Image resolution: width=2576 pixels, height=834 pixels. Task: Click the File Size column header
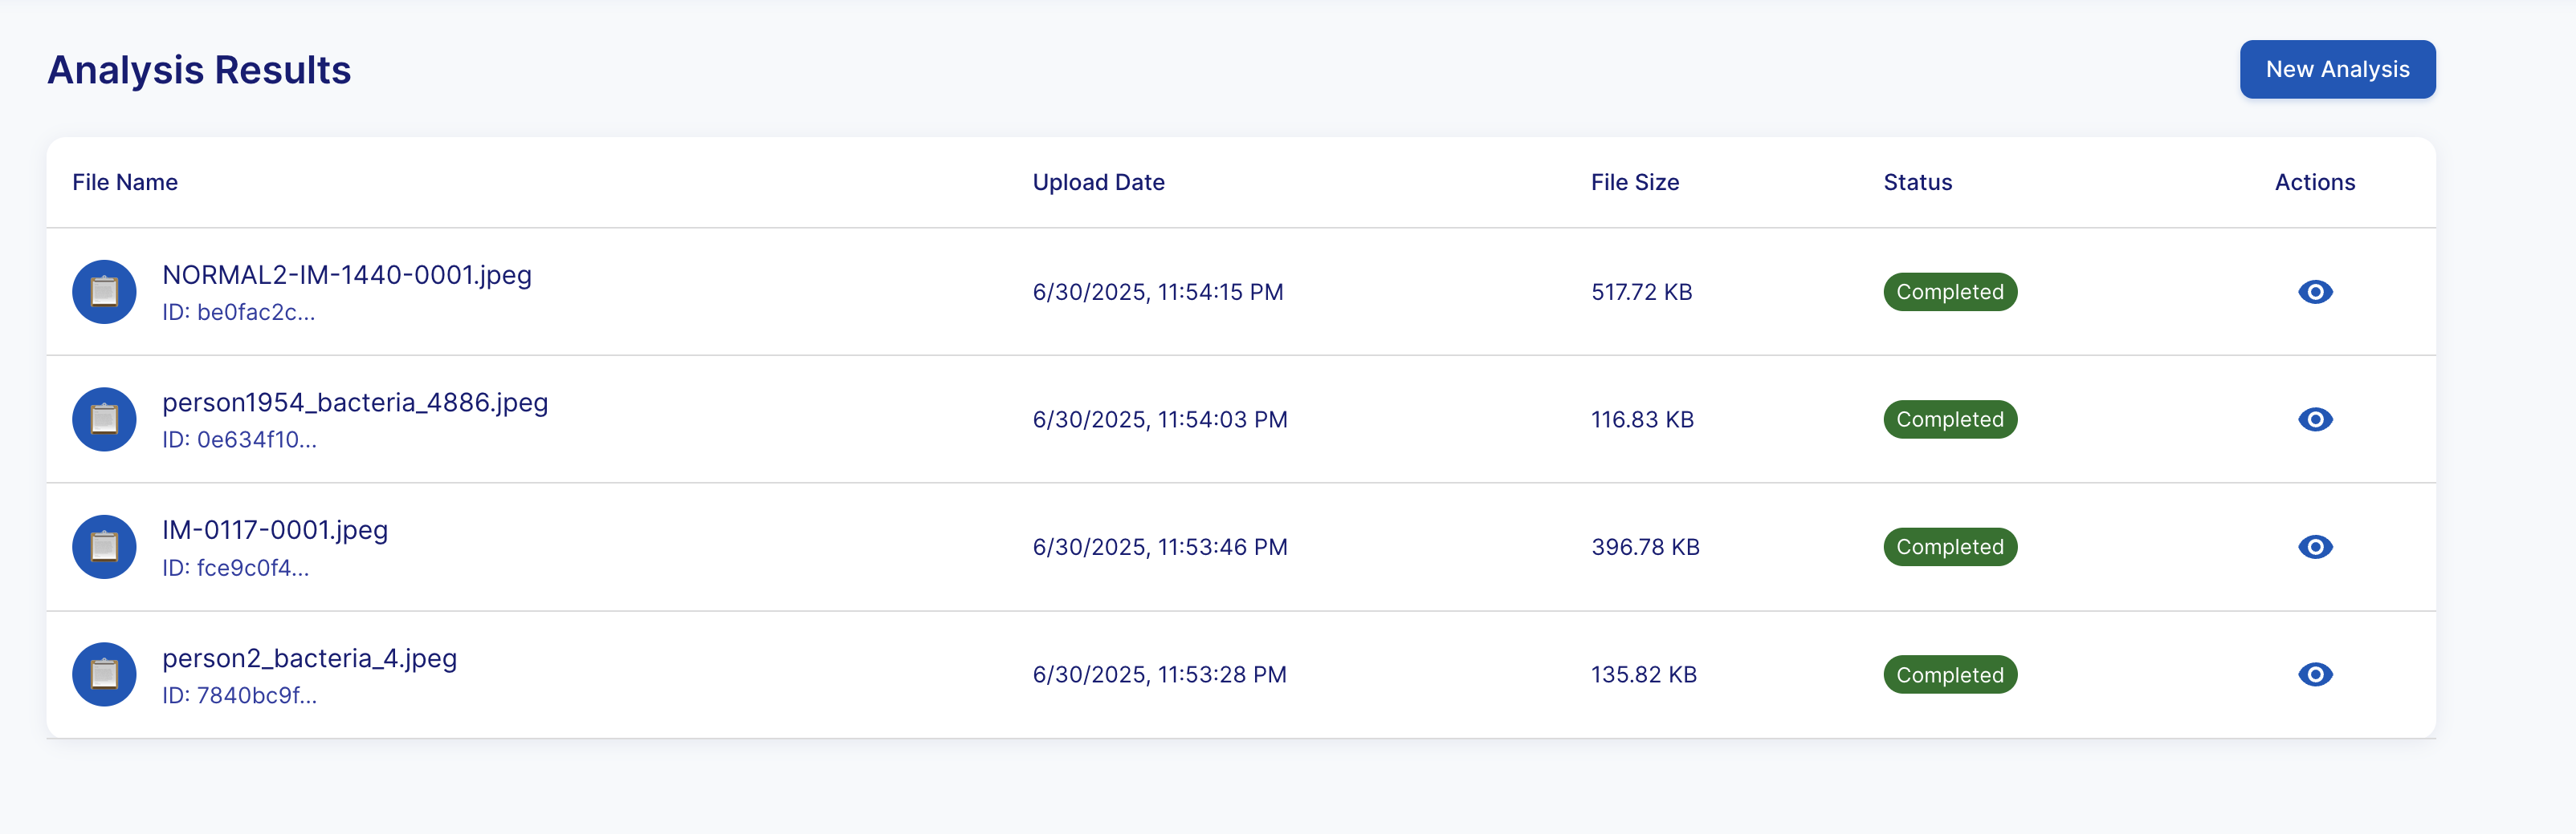click(1634, 182)
